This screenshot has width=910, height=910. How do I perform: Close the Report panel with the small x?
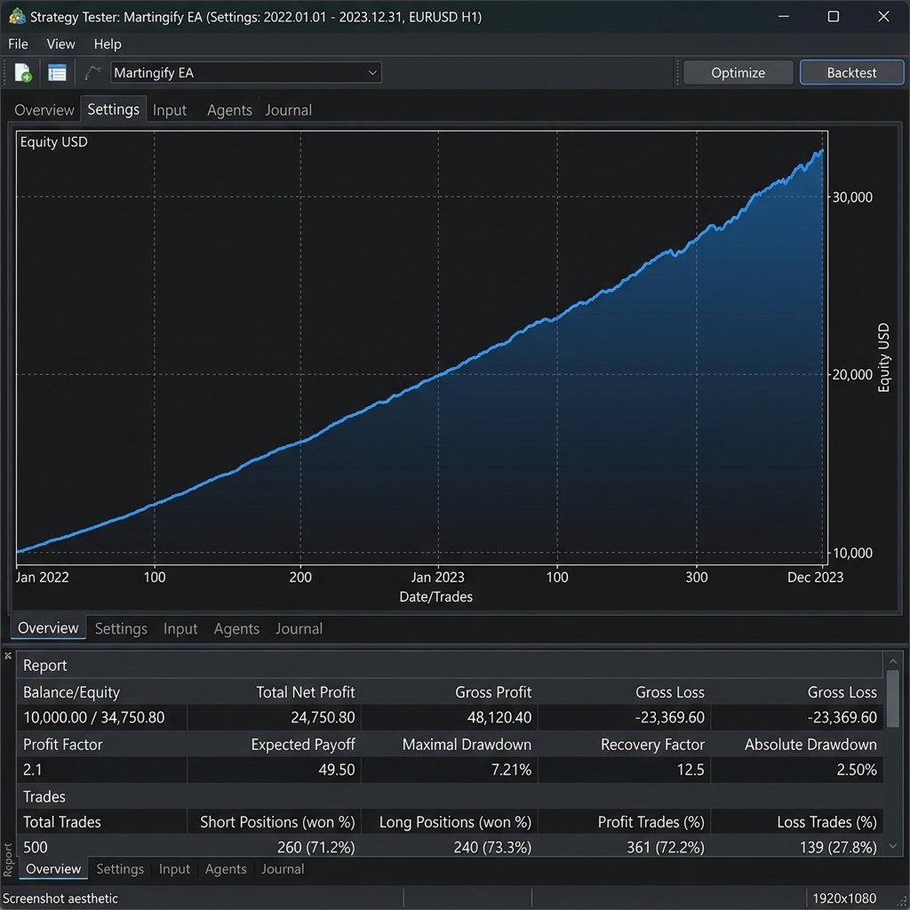(9, 655)
